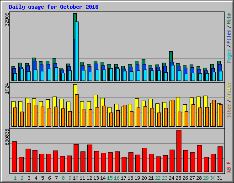Click the x-axis day label 5
Viewport: 234px width, 183px height.
(43, 178)
